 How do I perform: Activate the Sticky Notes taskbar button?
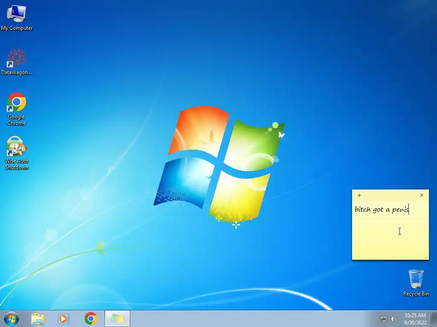click(x=117, y=318)
